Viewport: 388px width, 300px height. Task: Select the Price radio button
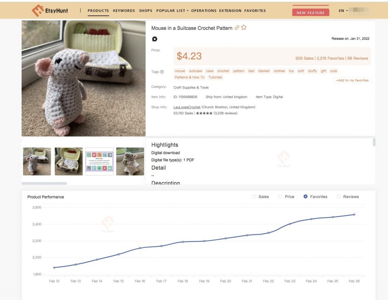(279, 196)
